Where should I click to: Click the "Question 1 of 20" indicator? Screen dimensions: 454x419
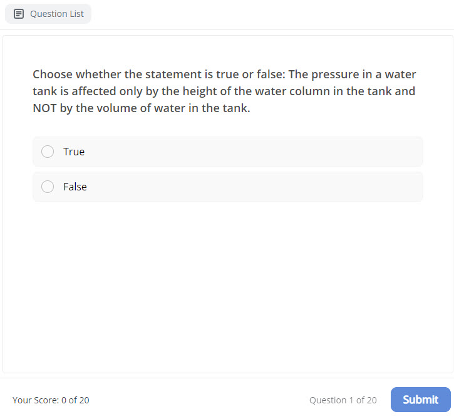343,400
